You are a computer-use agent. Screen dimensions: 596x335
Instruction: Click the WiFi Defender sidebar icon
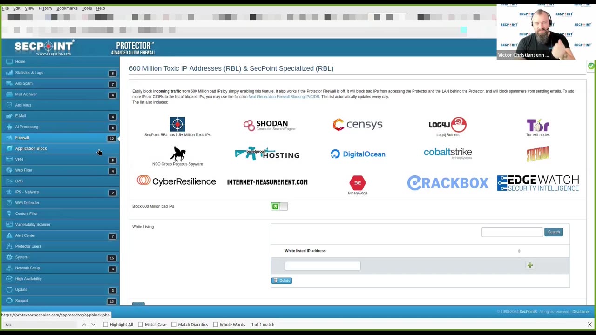pos(9,203)
